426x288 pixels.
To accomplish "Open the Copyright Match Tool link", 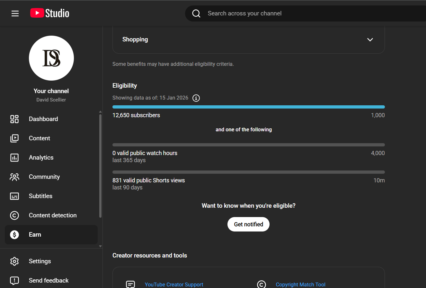I will click(x=300, y=284).
